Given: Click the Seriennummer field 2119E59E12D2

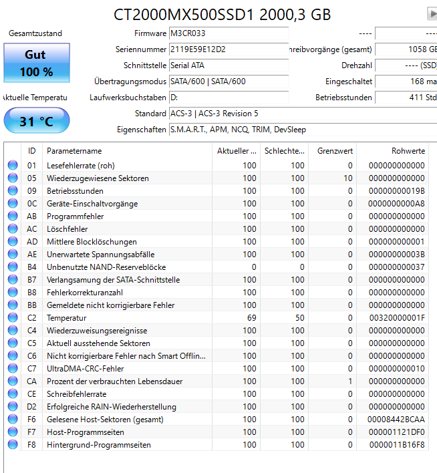Looking at the screenshot, I should 229,49.
